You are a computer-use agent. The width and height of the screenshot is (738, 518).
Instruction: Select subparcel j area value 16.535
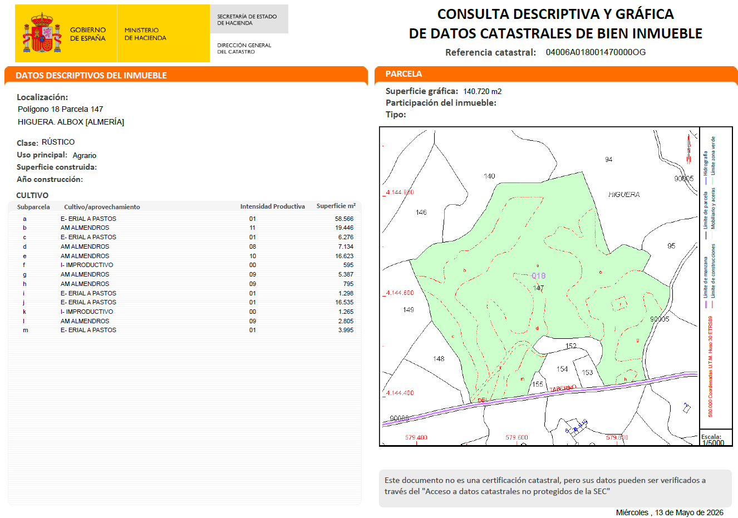tap(344, 302)
